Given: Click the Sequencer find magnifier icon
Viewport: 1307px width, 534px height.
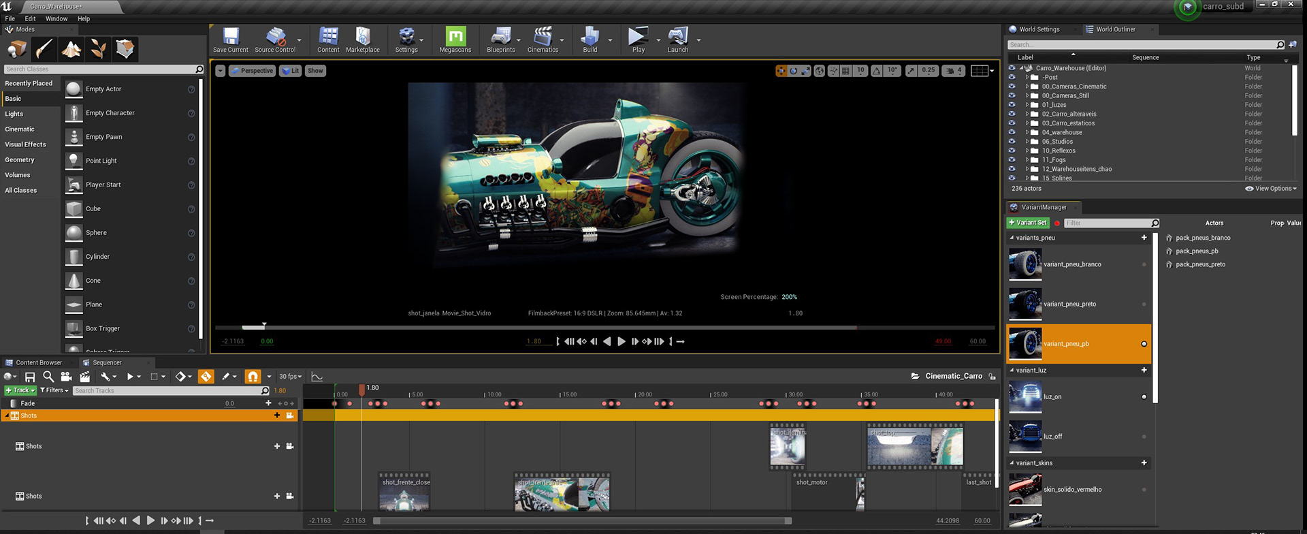Looking at the screenshot, I should 48,377.
